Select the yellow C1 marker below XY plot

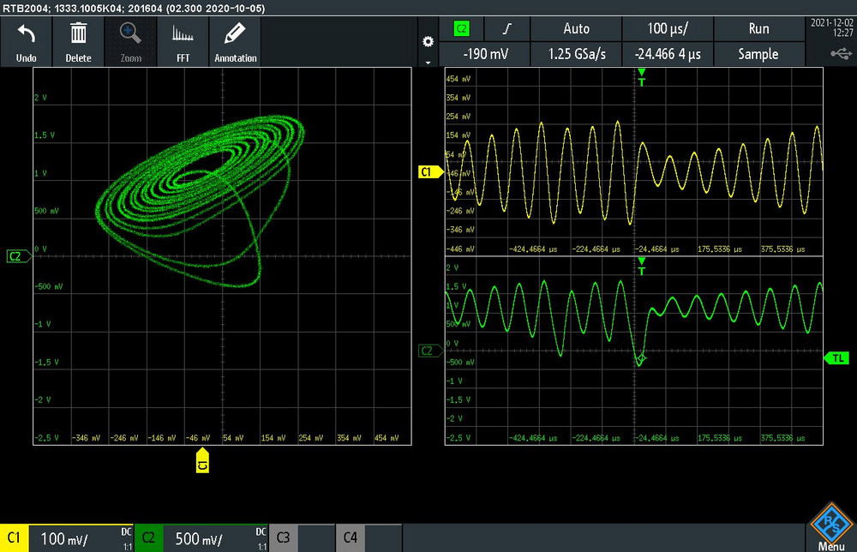(202, 460)
